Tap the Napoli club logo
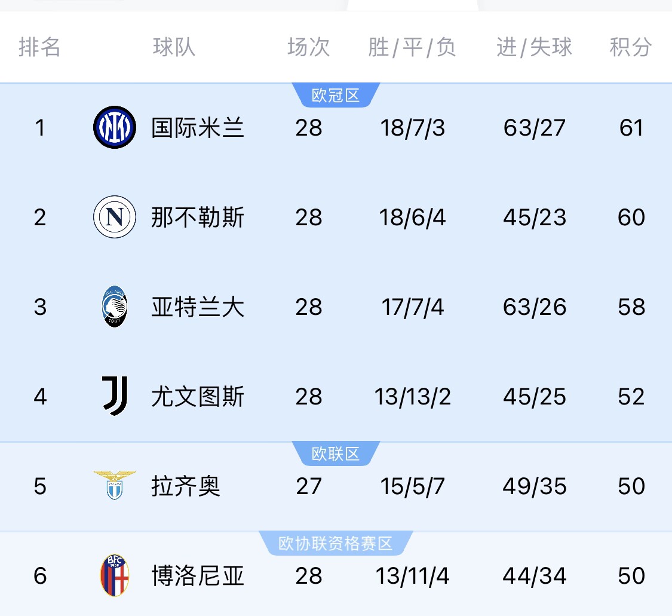This screenshot has width=672, height=616. tap(115, 217)
